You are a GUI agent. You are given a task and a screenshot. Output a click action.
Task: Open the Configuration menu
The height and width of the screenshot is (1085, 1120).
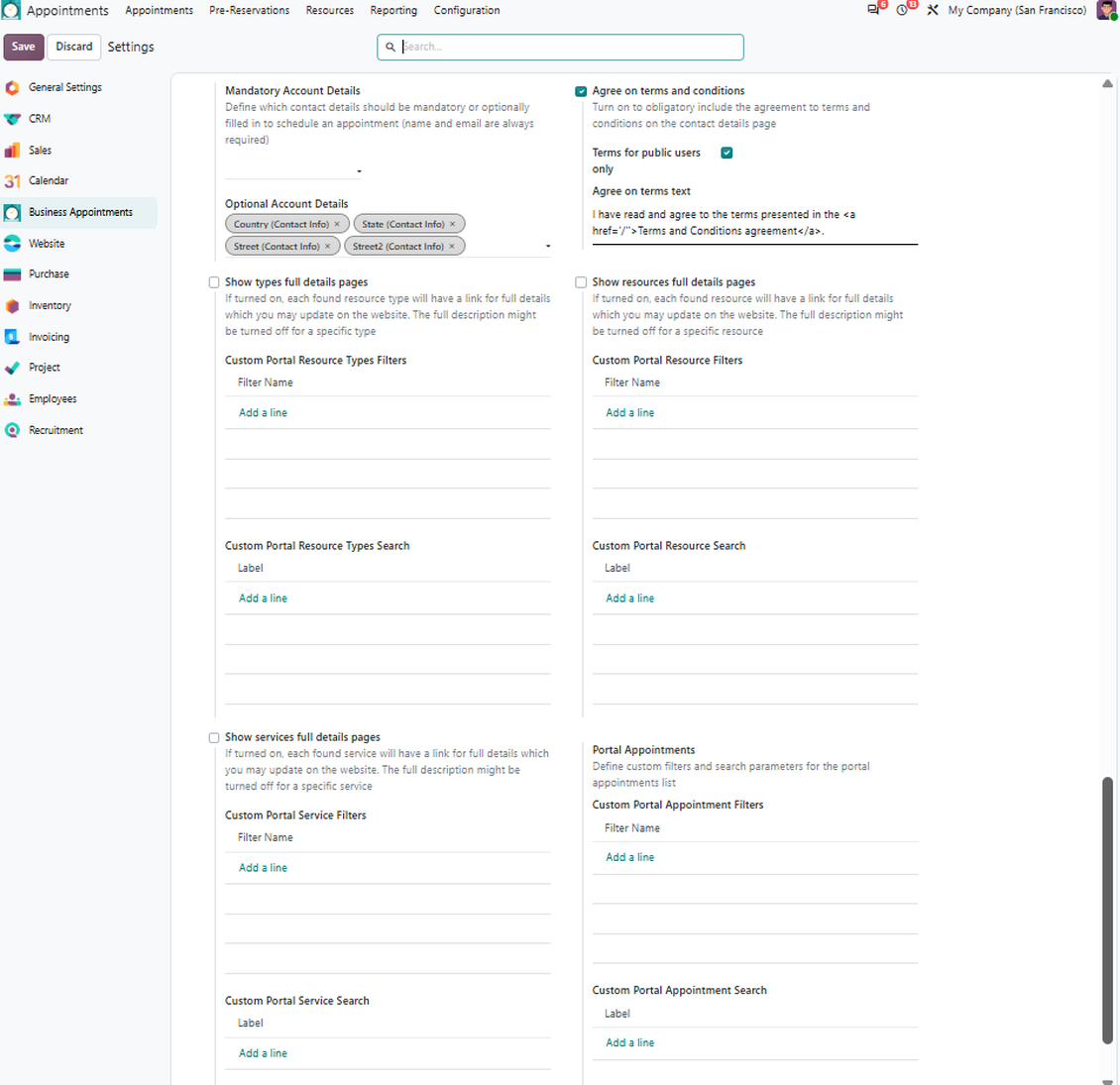pos(467,10)
